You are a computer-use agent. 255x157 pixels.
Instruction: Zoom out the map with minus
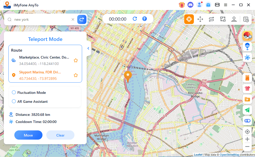[x=247, y=147]
